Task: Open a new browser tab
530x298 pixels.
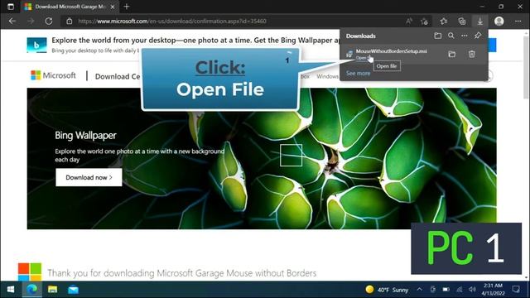Action: pyautogui.click(x=127, y=7)
